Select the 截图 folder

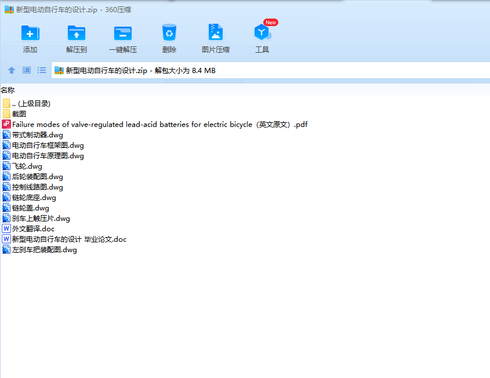14,114
